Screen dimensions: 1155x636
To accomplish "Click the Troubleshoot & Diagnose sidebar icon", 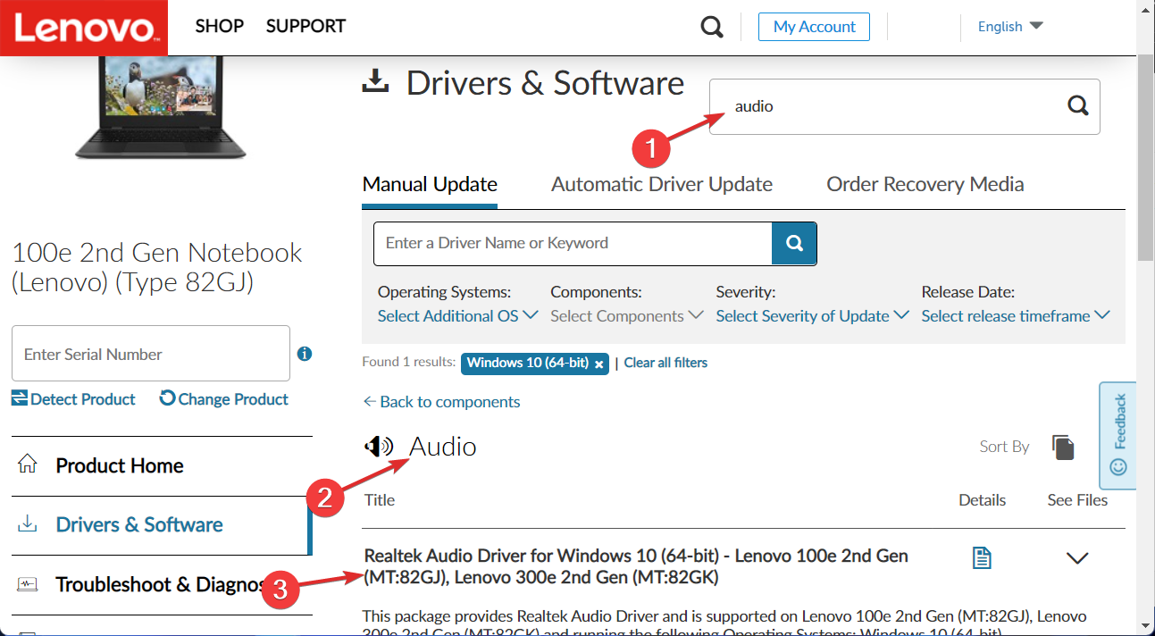I will tap(28, 584).
